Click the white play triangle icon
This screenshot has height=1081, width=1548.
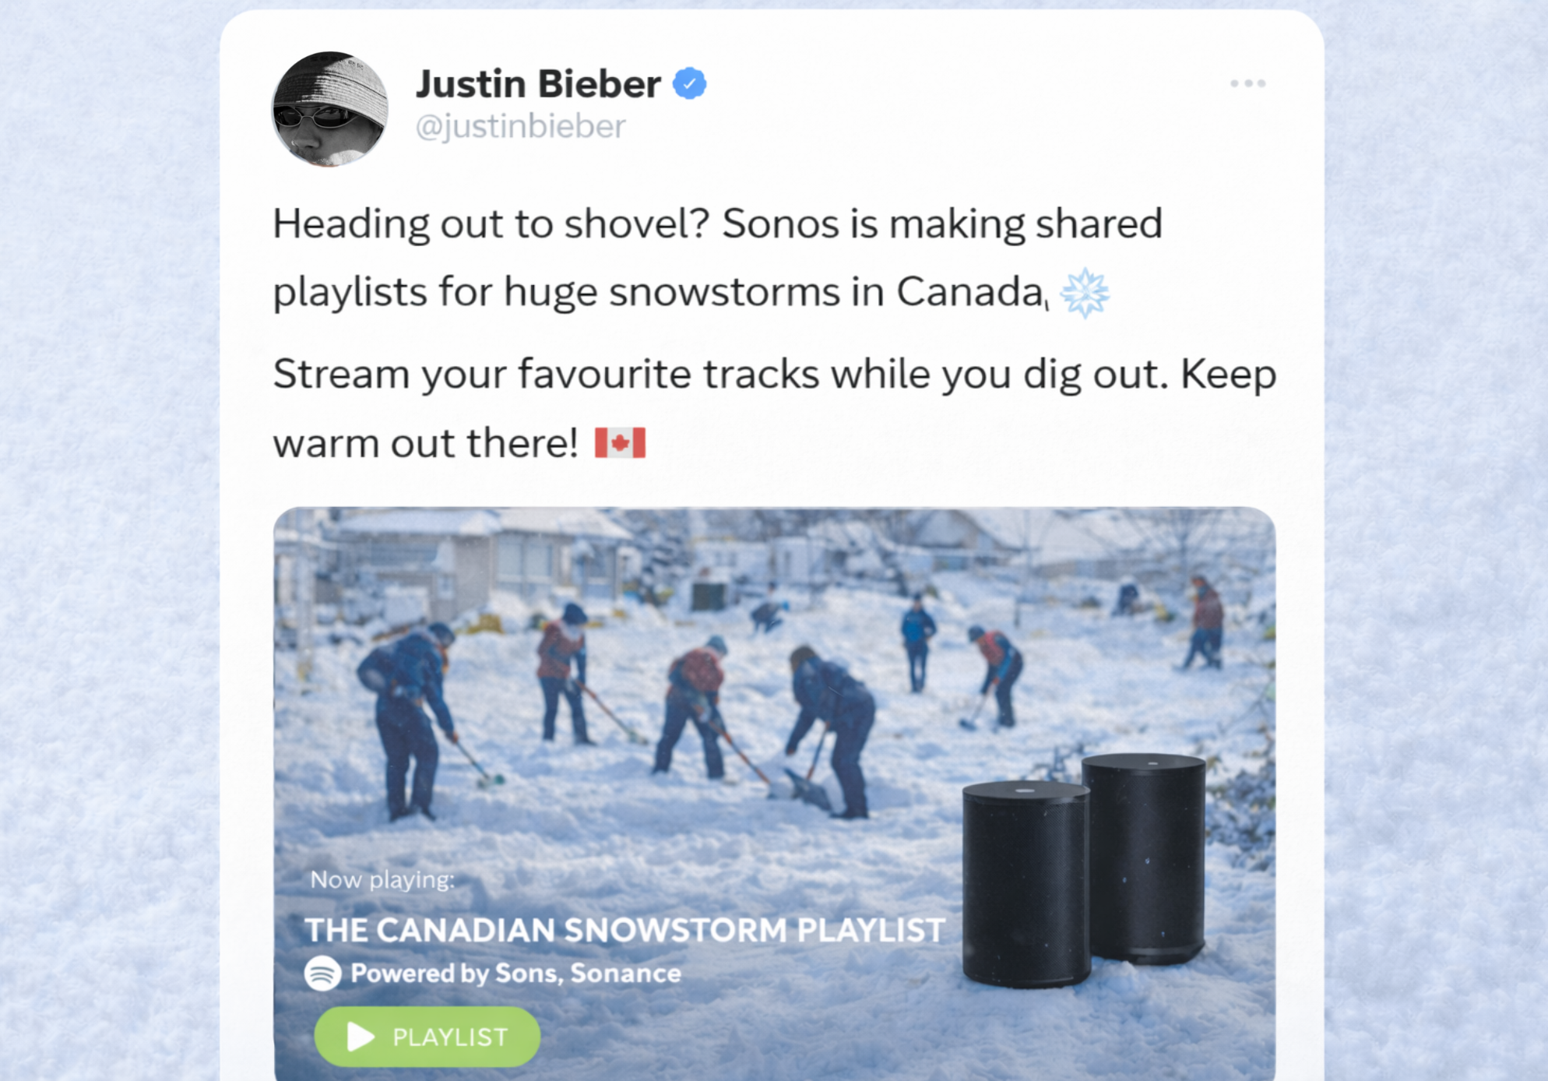(360, 1037)
